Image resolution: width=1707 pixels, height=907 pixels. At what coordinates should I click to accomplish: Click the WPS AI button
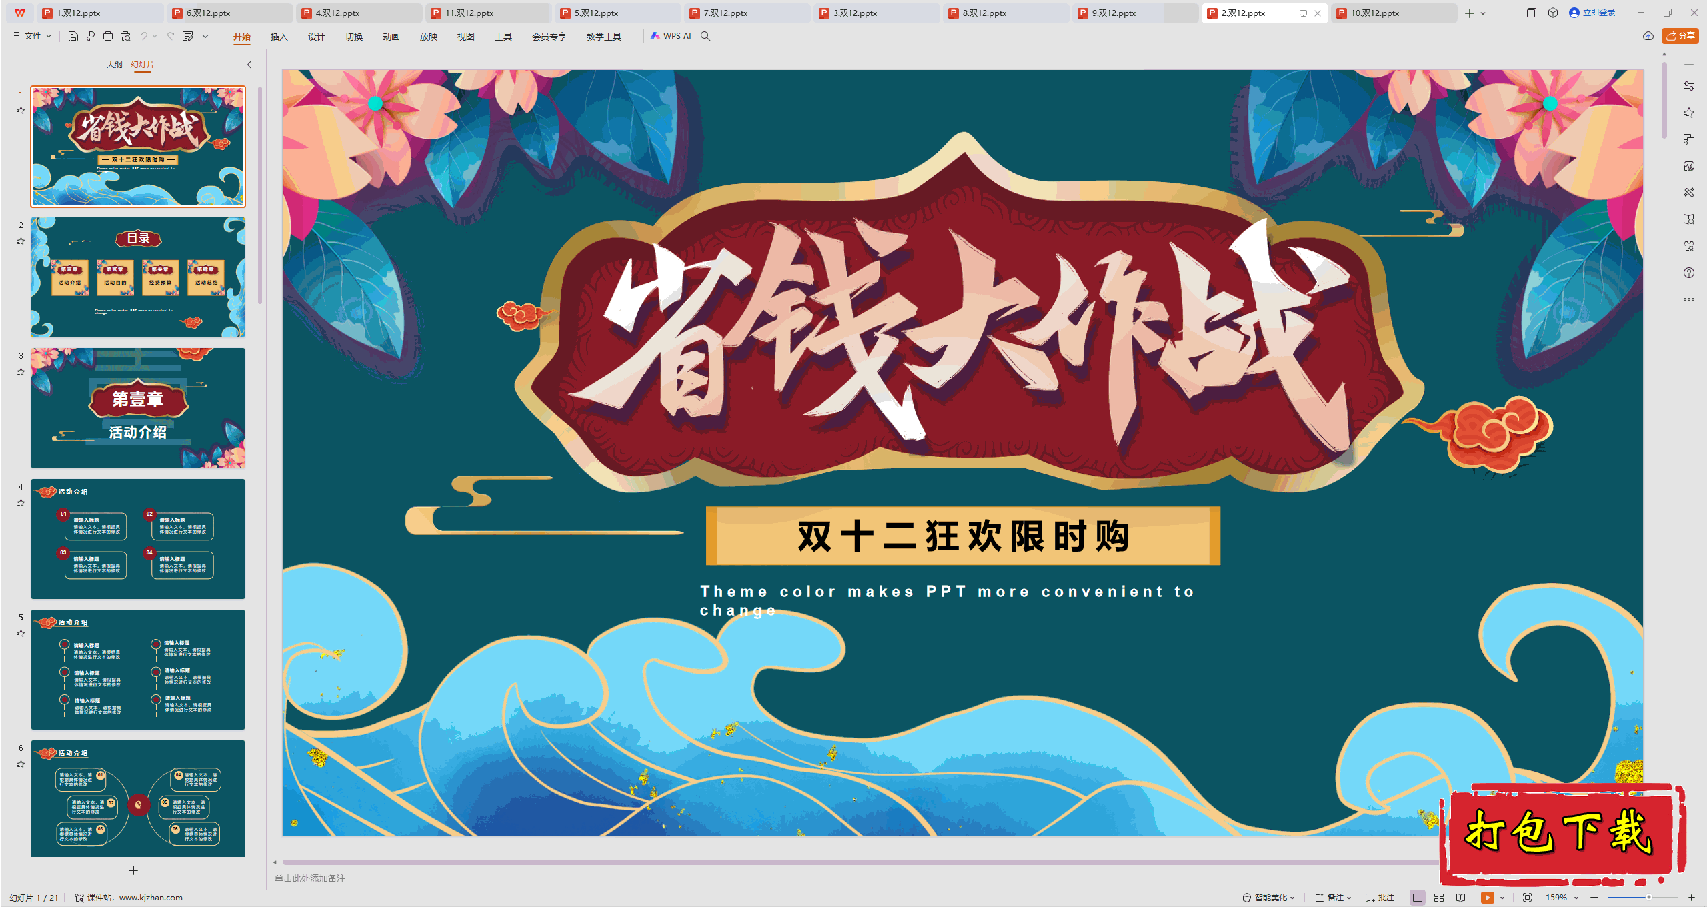pyautogui.click(x=671, y=36)
